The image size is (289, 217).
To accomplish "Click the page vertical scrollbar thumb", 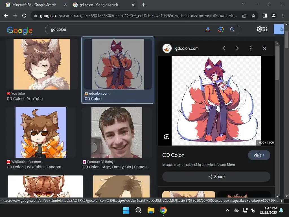I will point(286,39).
